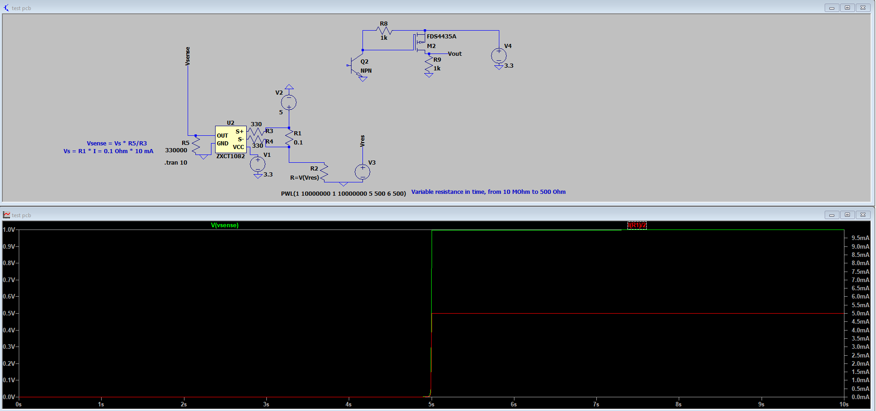Screen dimensions: 876x411
Task: Restore down the waveform window
Action: point(847,215)
